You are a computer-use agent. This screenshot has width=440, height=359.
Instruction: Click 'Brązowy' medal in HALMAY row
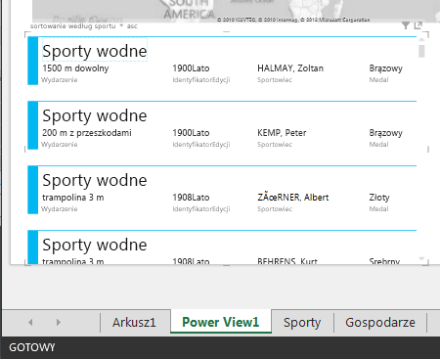click(x=386, y=68)
